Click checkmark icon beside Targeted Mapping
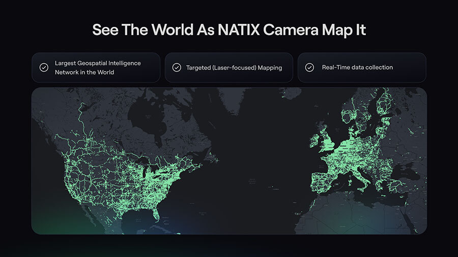Viewport: 458px width, 257px height. (177, 68)
